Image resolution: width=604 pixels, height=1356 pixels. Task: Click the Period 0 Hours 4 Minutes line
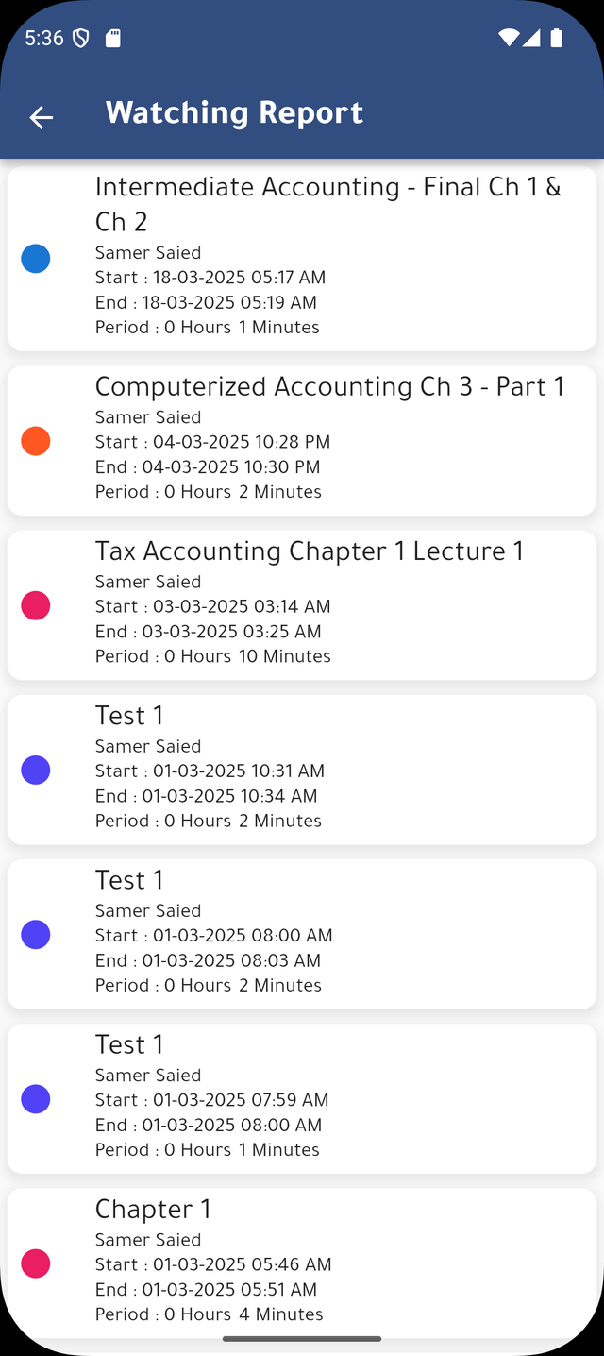click(209, 1314)
